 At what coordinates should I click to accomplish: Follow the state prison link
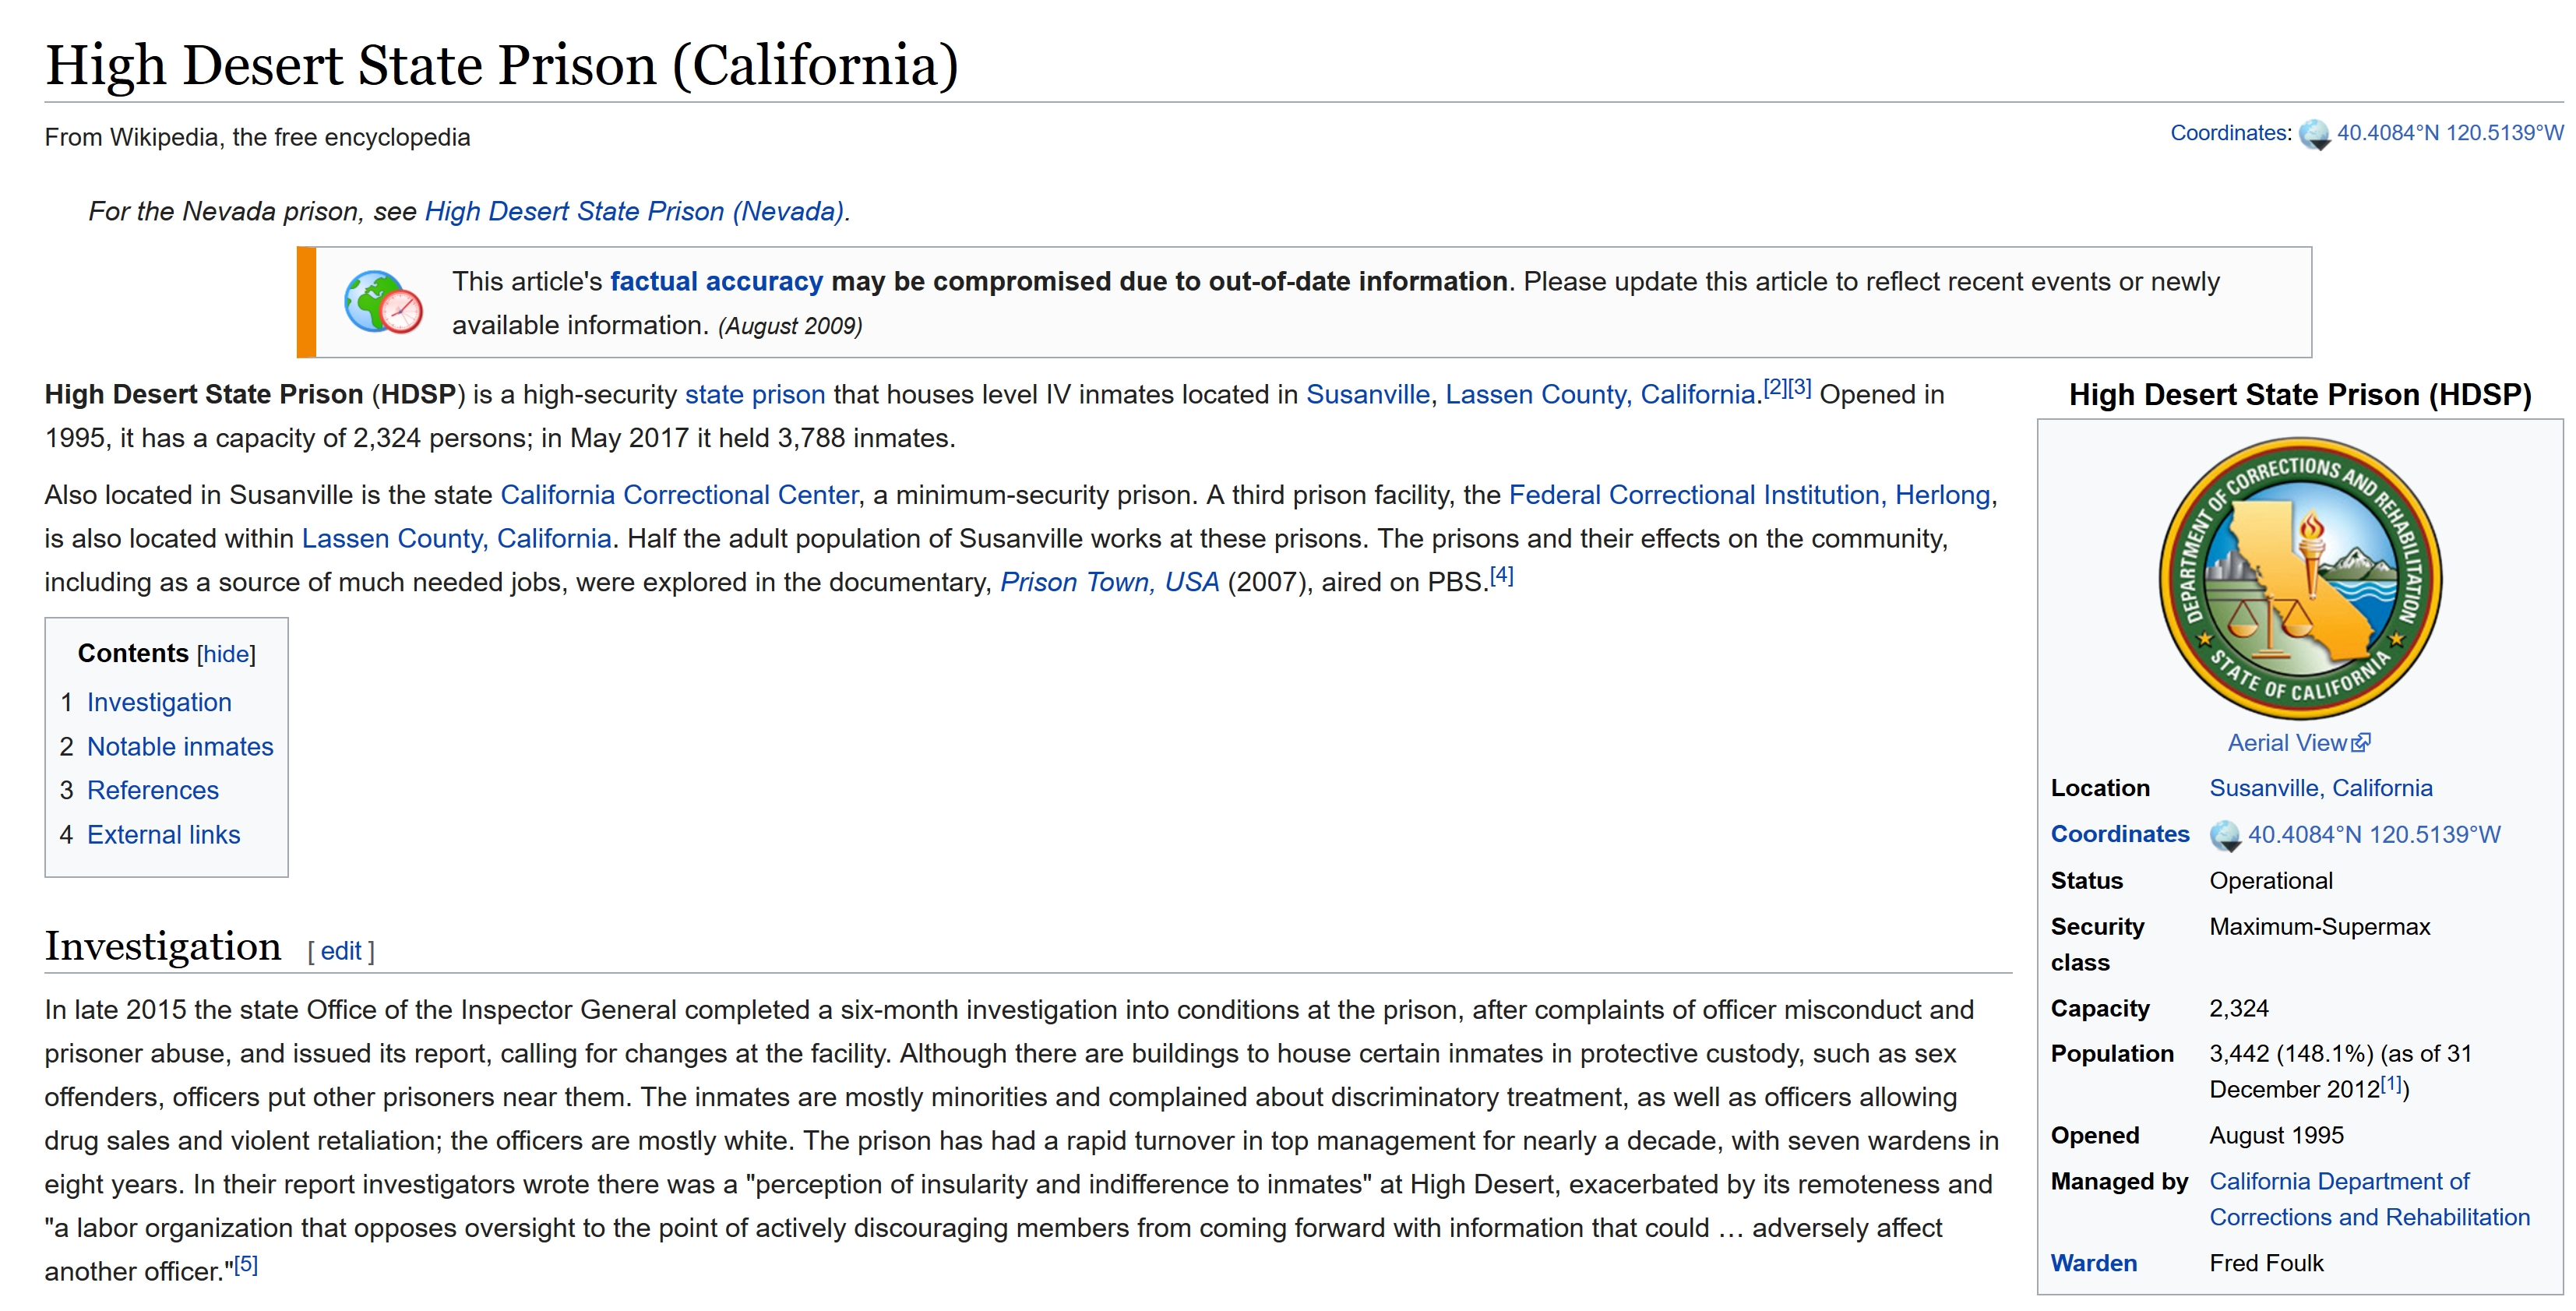pyautogui.click(x=755, y=394)
